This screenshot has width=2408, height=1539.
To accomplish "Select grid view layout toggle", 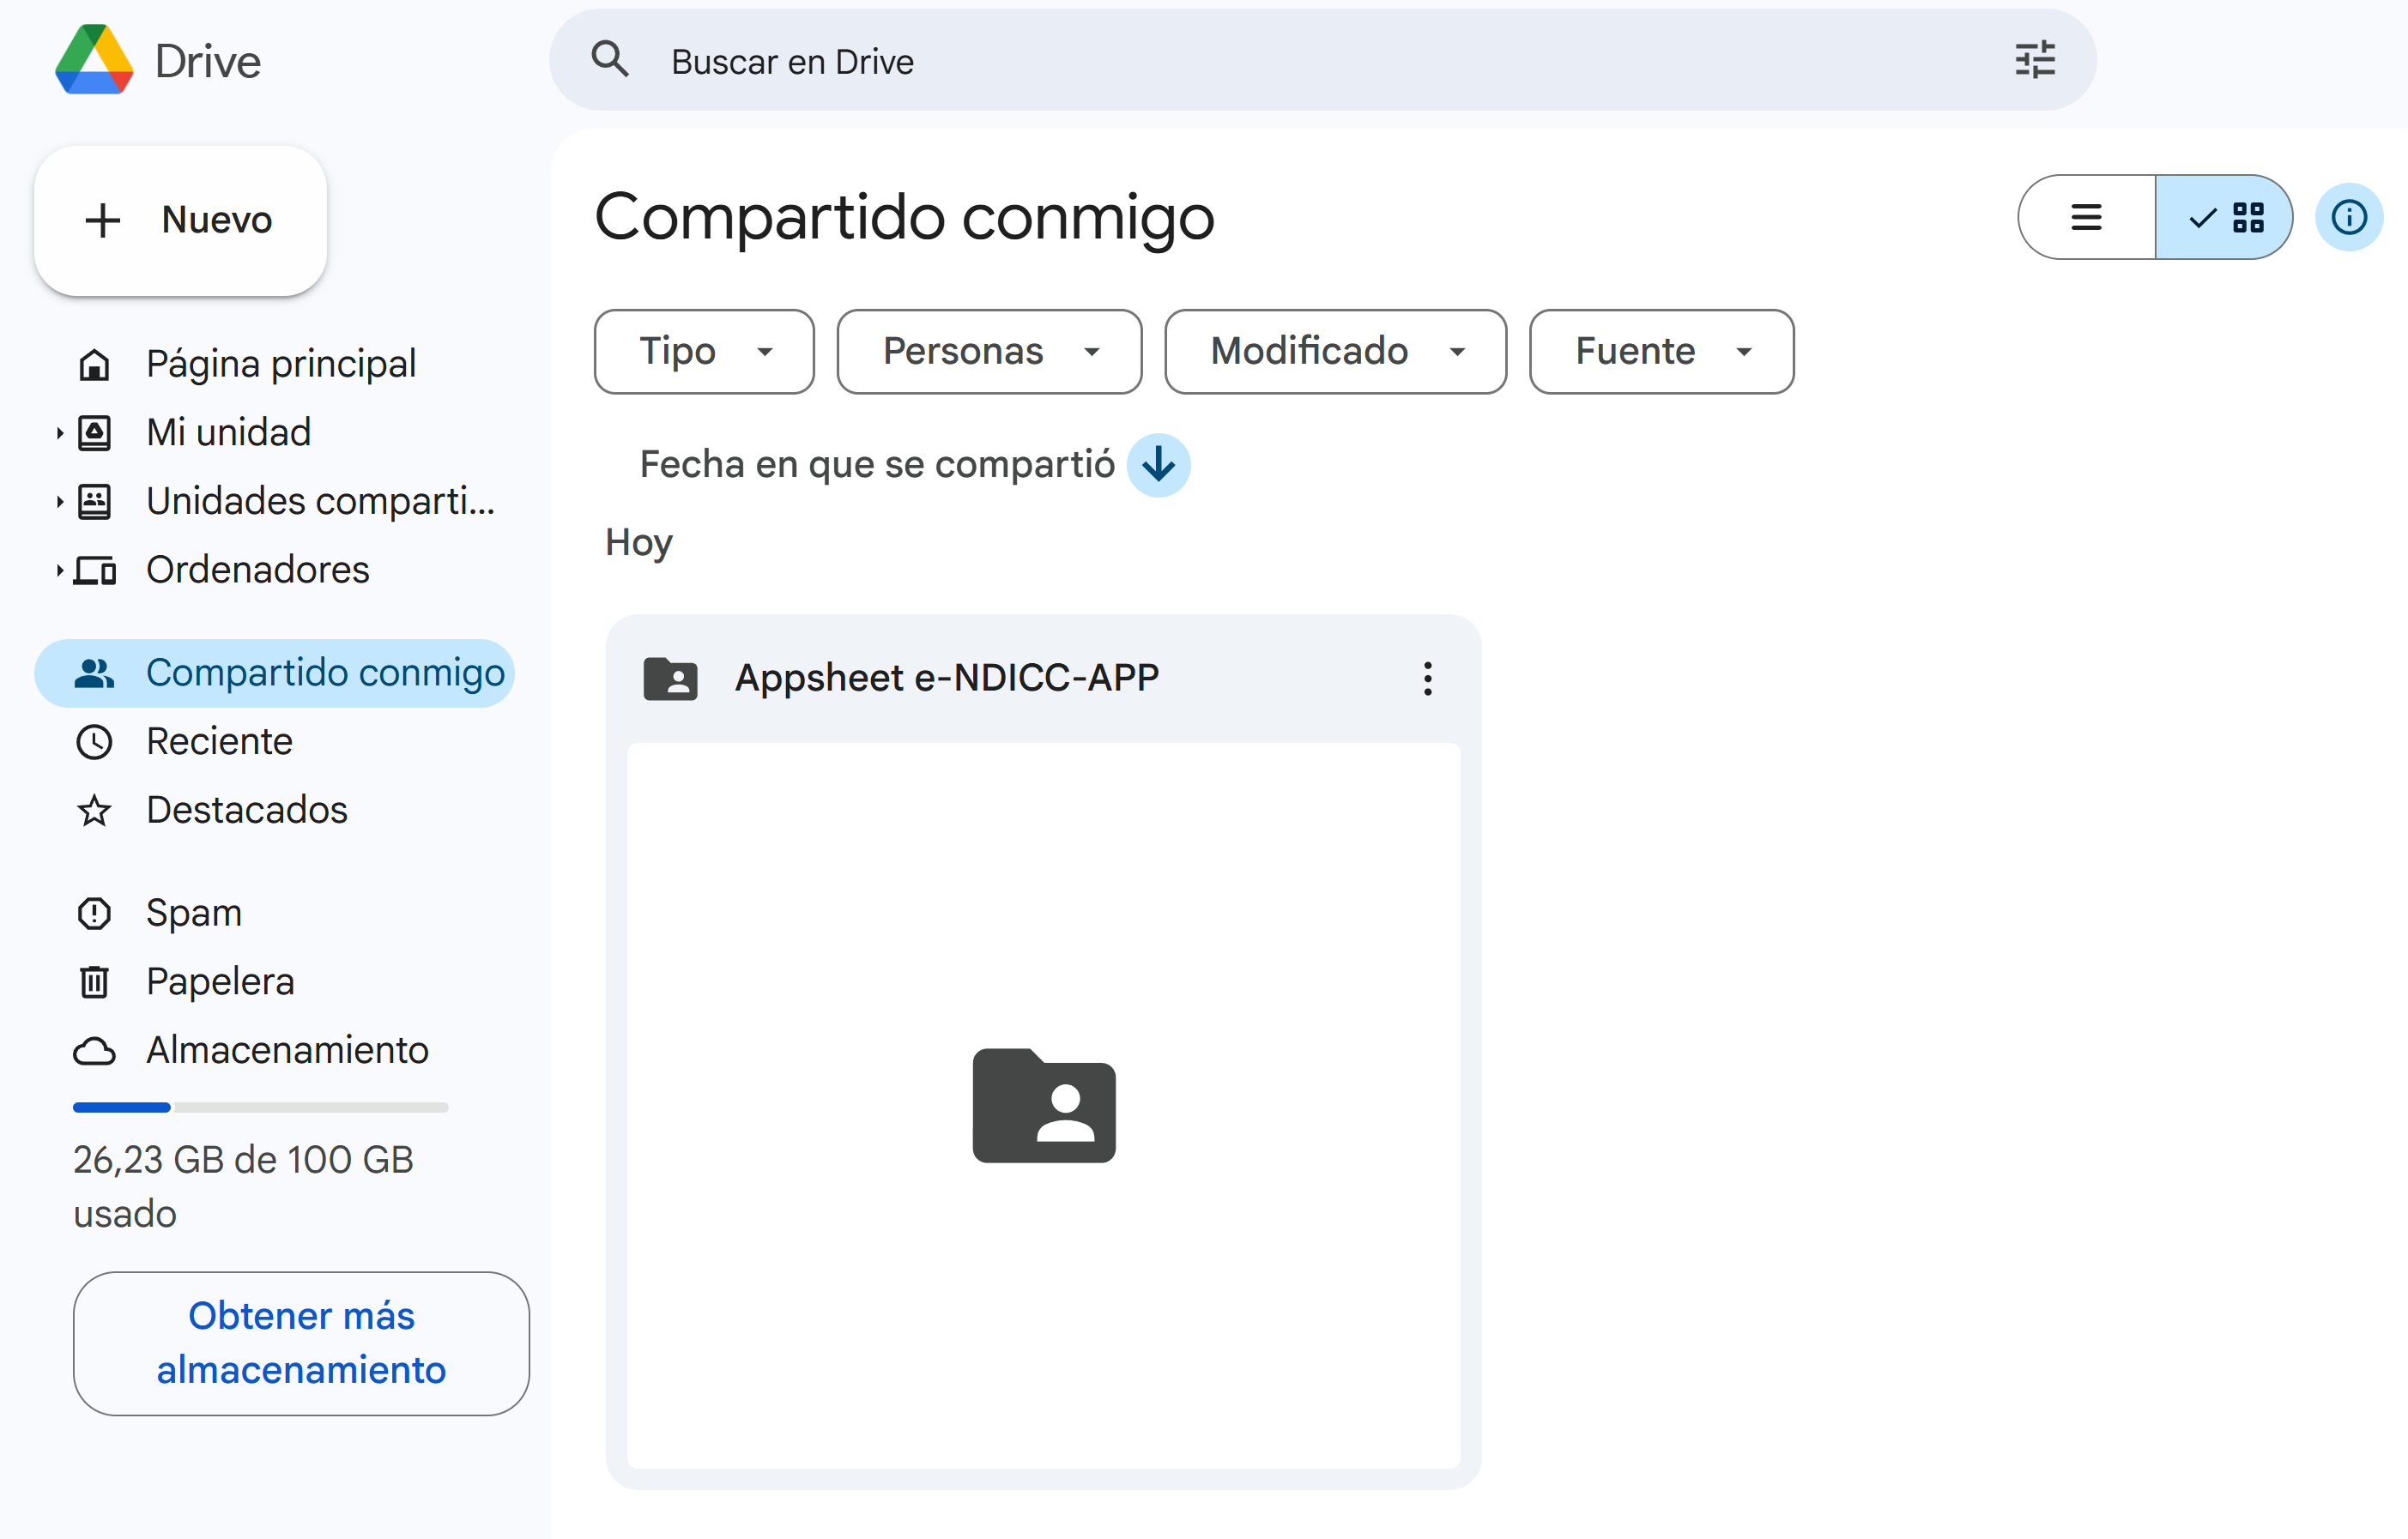I will [x=2225, y=217].
